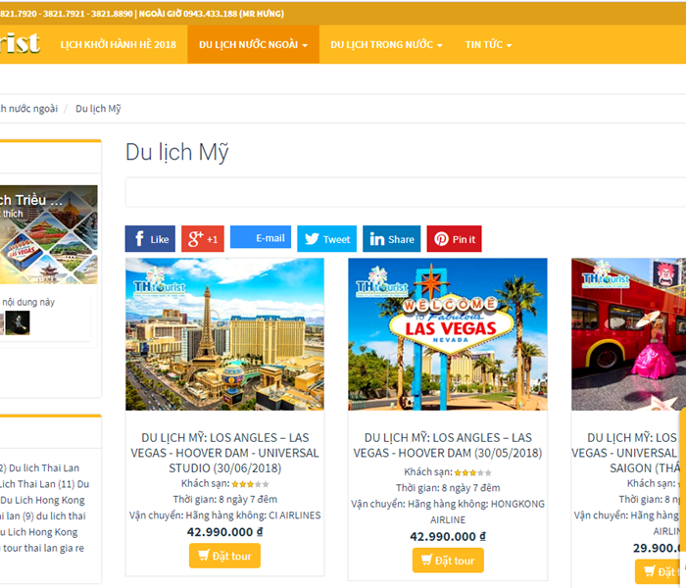Open the Du lịch Mỹ breadcrumb link
Viewport: 686px width, 588px height.
point(98,109)
